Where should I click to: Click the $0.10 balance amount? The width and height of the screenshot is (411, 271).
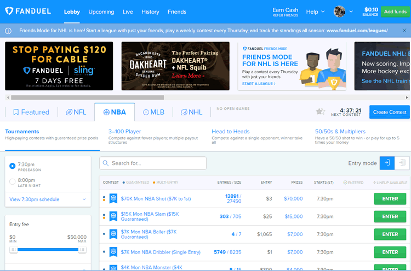(371, 10)
